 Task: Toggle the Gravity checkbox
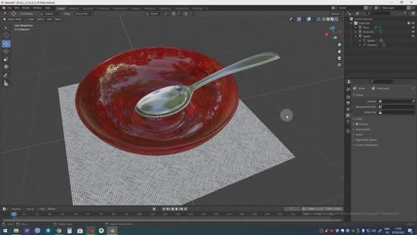click(357, 124)
